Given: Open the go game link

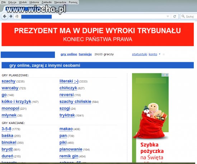Looking at the screenshot, I should point(4,95).
